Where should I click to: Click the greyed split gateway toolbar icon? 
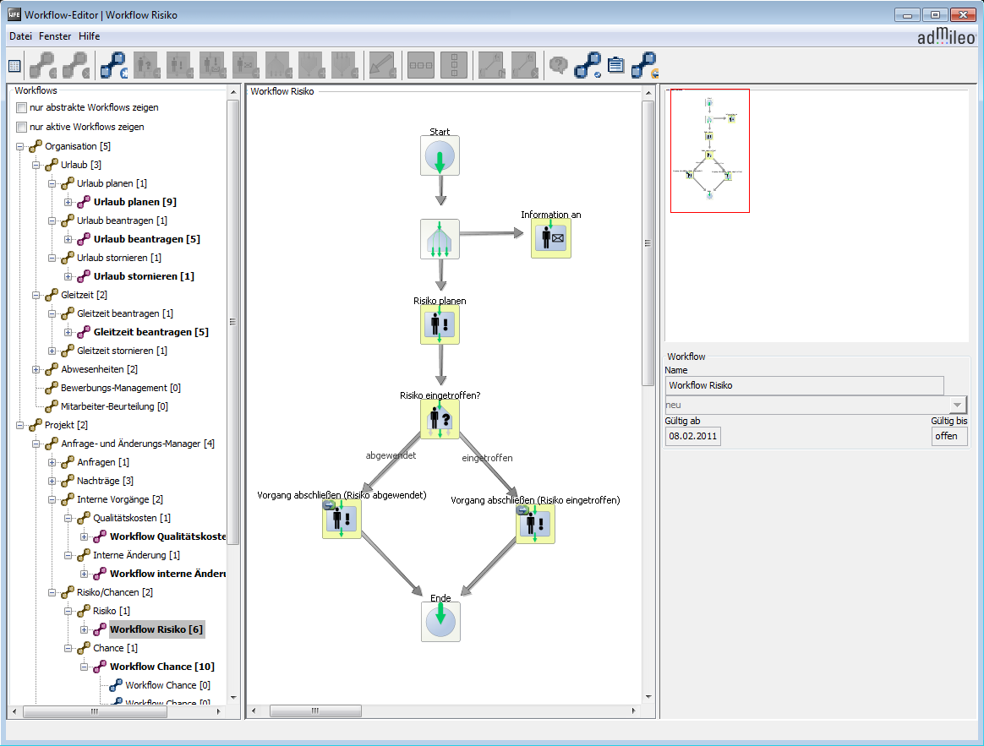coord(279,65)
